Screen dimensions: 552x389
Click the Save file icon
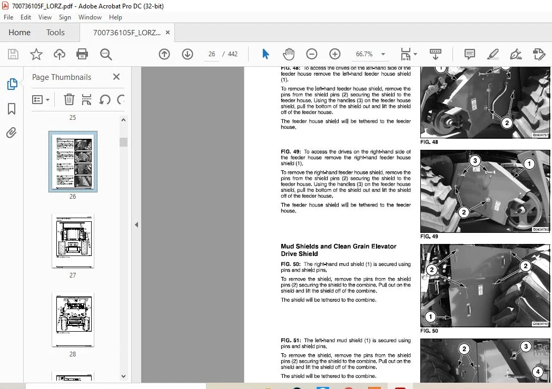13,54
